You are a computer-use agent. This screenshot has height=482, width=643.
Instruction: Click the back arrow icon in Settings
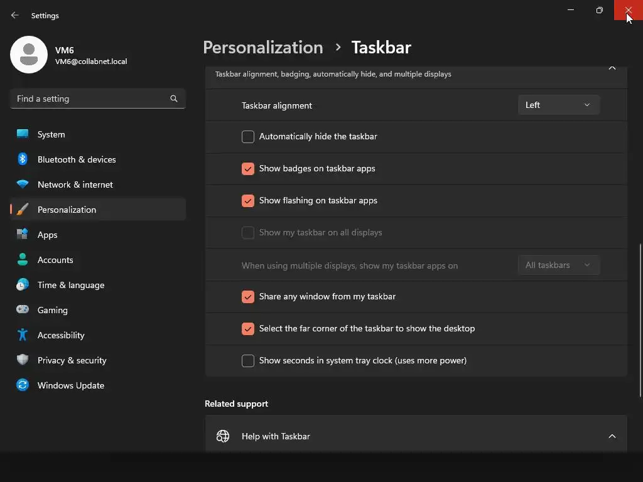(x=15, y=15)
